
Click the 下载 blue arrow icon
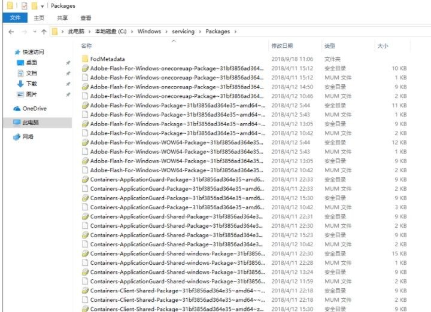click(20, 84)
